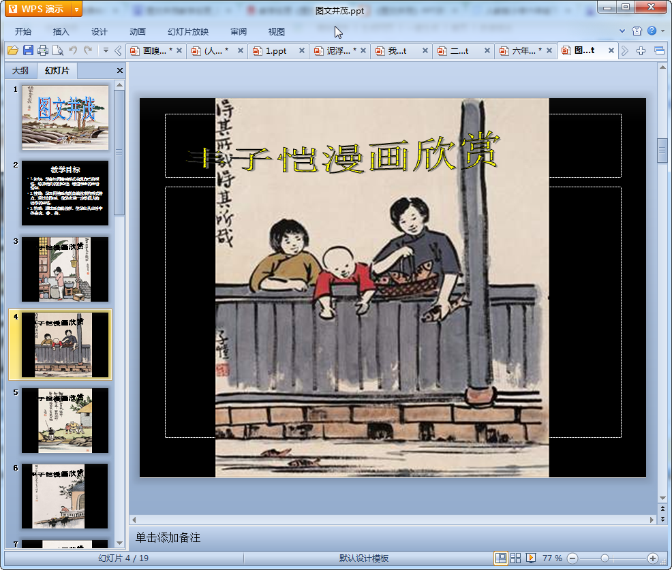Open the 开始 menu tab
The image size is (672, 570).
23,32
